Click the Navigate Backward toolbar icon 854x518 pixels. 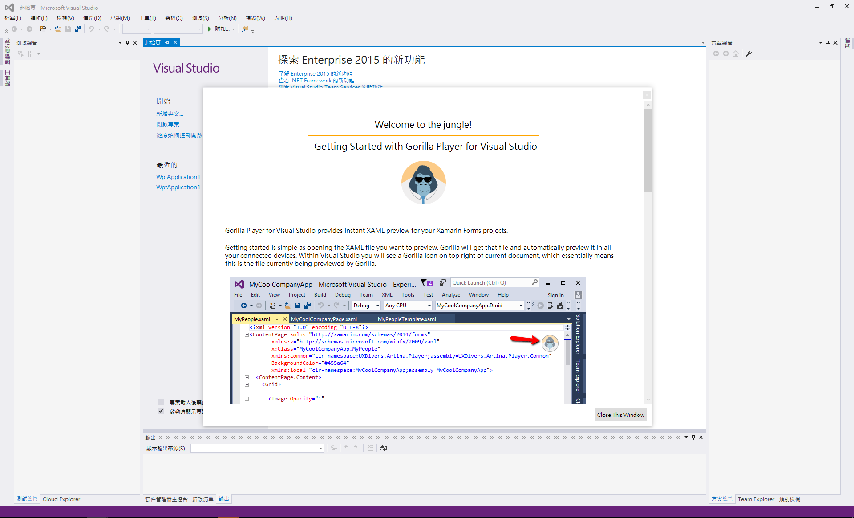click(14, 29)
